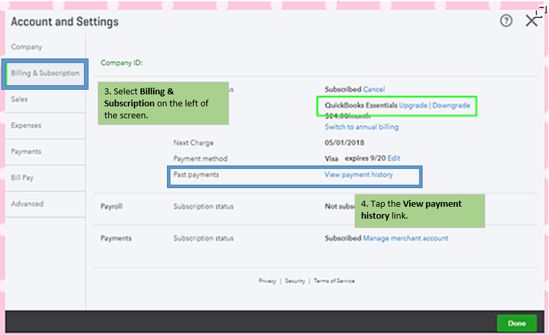Open the Manage merchant account link
The width and height of the screenshot is (549, 335).
pos(405,238)
